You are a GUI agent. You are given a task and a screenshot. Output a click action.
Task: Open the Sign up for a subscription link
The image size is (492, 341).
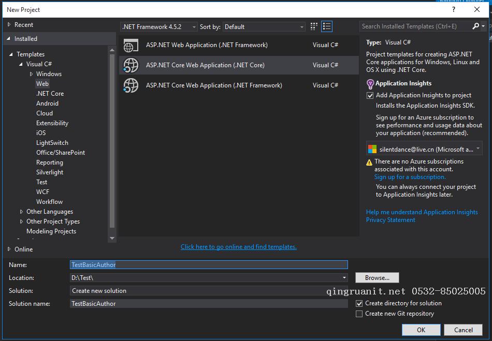(x=410, y=177)
